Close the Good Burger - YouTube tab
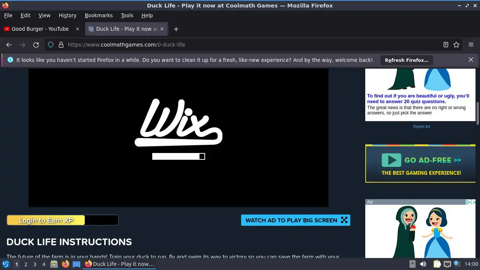 tap(78, 29)
